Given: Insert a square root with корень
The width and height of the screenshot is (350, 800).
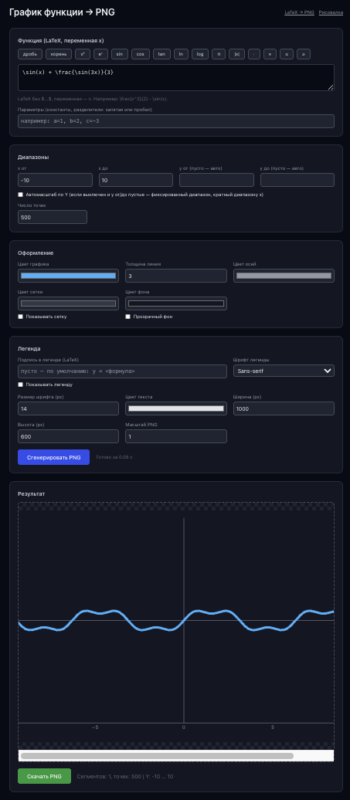Looking at the screenshot, I should coord(59,54).
